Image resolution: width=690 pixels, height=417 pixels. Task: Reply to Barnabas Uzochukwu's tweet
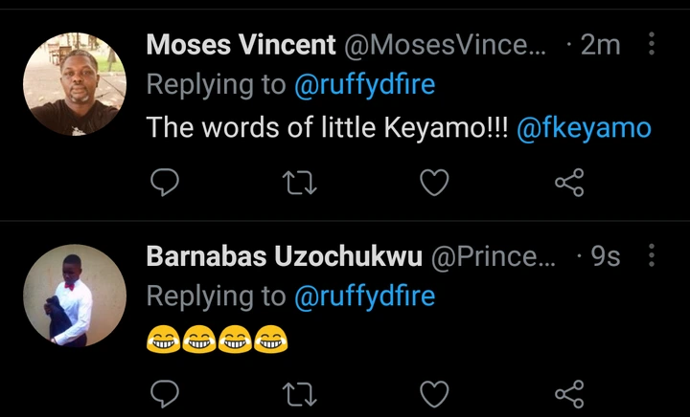click(167, 393)
